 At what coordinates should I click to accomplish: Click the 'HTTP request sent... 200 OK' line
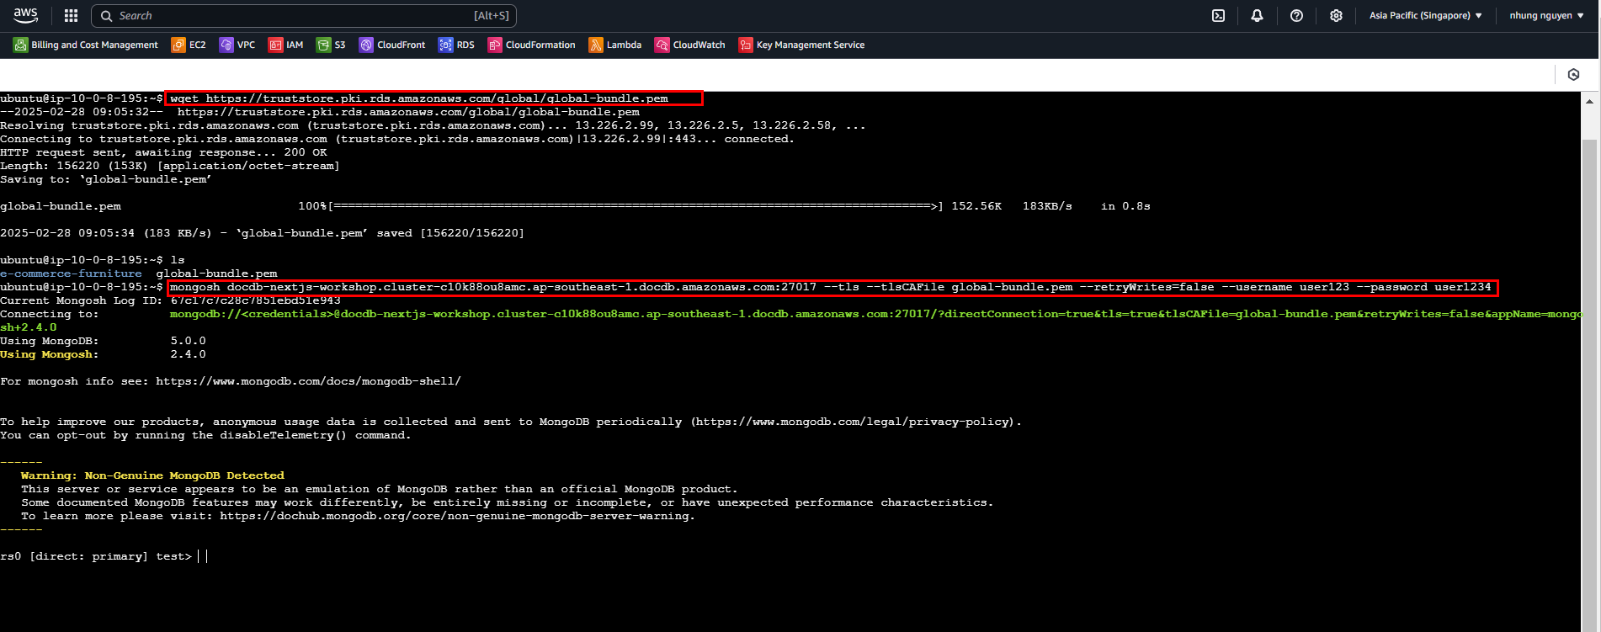pos(163,152)
